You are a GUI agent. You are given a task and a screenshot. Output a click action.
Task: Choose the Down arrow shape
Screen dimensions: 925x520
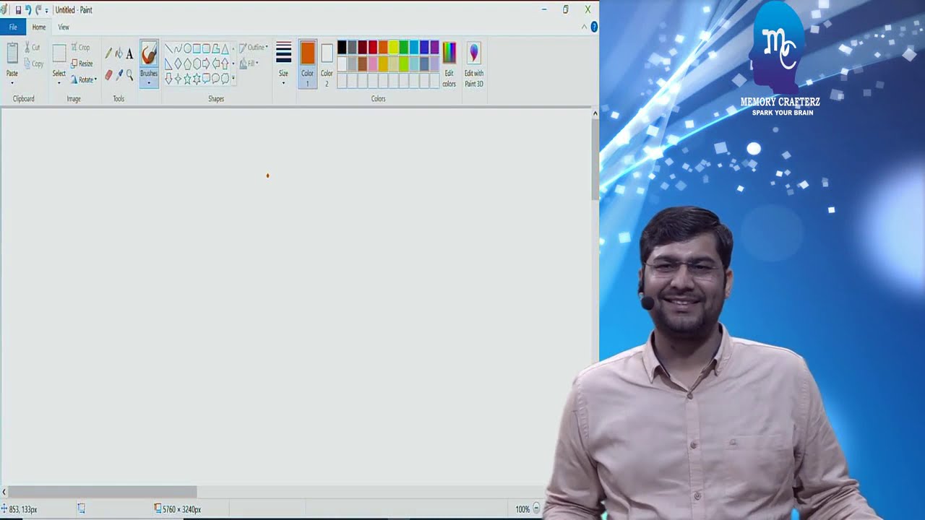tap(168, 79)
